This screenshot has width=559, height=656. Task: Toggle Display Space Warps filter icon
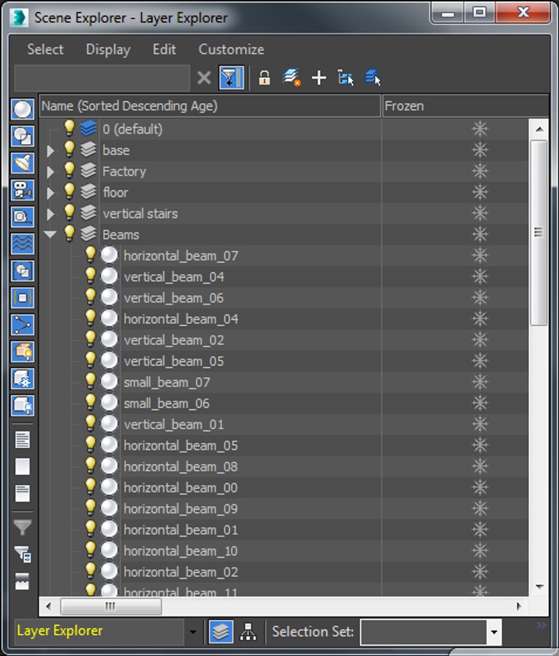[22, 244]
